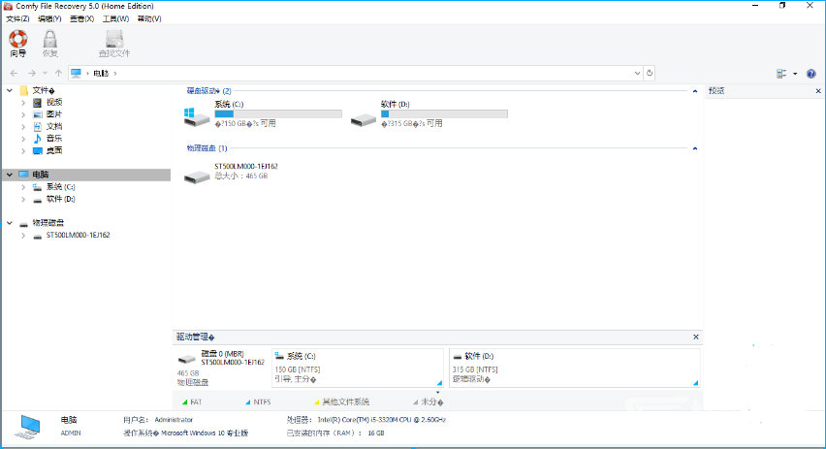Select ST500LM000-1EJ162 in the tree
826x449 pixels.
(x=78, y=236)
